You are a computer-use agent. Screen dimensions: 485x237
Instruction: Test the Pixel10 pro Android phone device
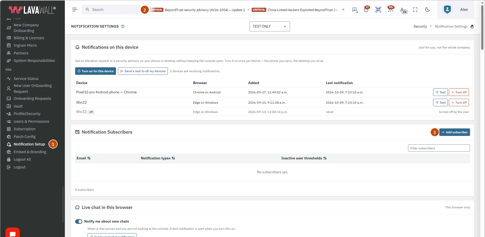[440, 92]
